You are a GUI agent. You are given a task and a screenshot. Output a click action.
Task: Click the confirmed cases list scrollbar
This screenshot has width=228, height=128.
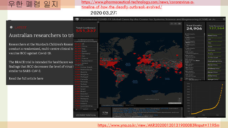pos(98,48)
